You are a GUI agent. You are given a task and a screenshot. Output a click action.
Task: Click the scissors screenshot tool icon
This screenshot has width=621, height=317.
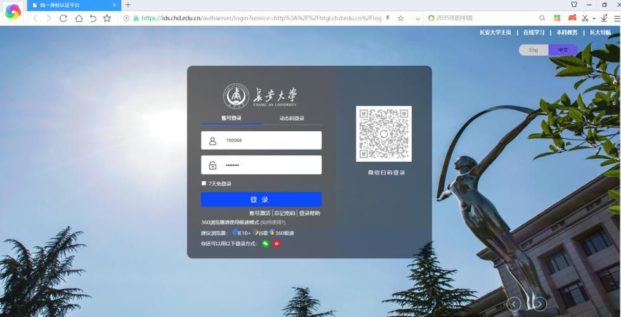tap(586, 18)
